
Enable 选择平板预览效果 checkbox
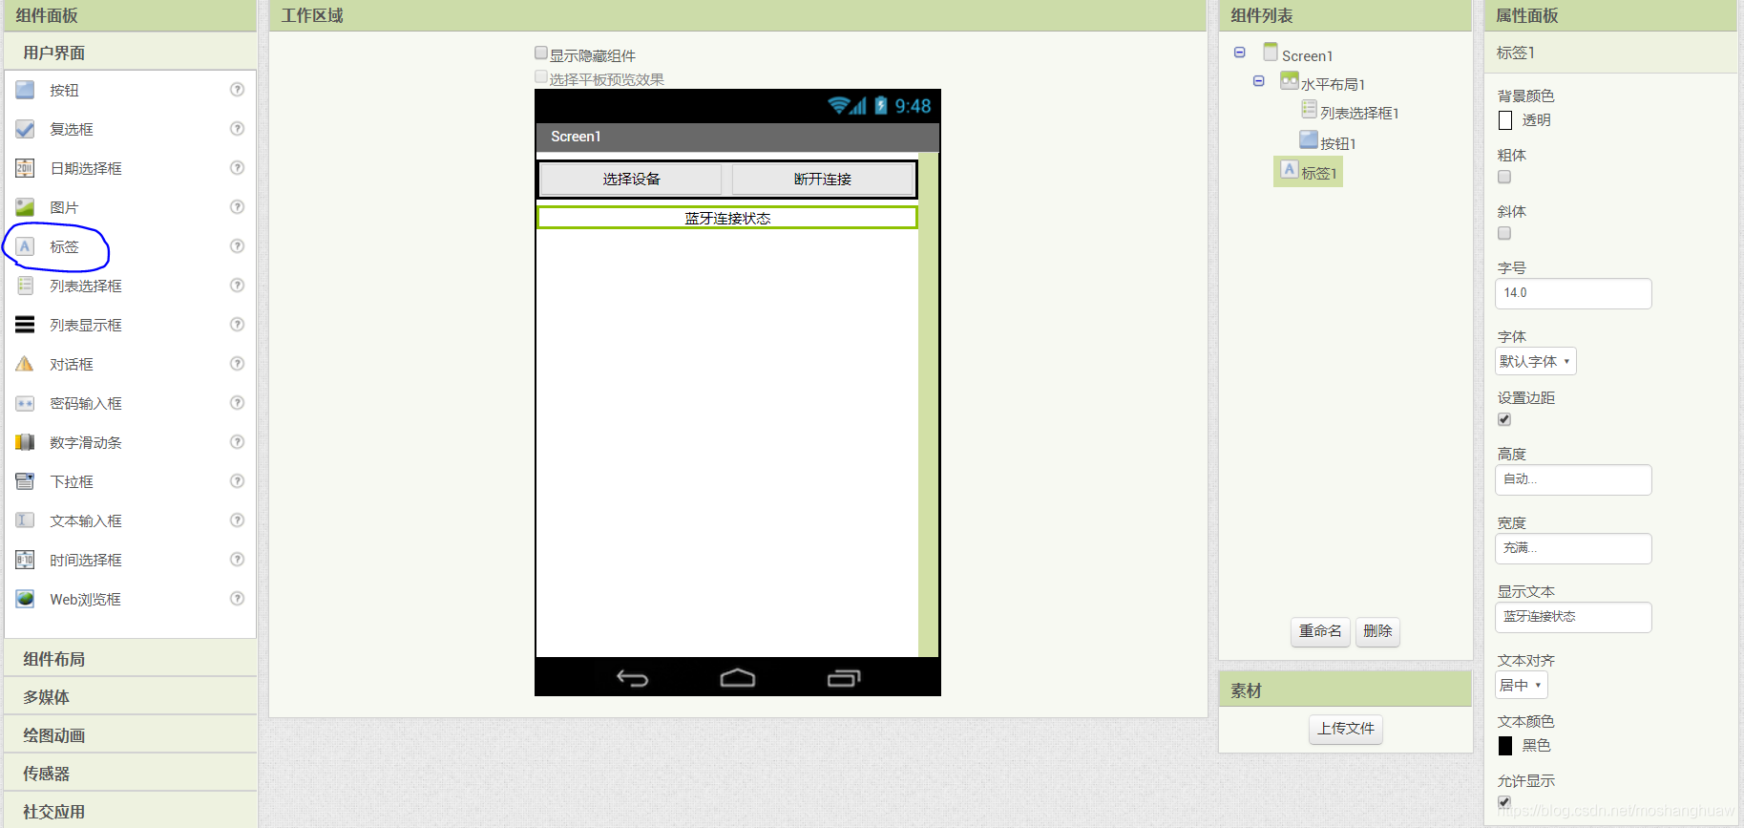pyautogui.click(x=541, y=77)
